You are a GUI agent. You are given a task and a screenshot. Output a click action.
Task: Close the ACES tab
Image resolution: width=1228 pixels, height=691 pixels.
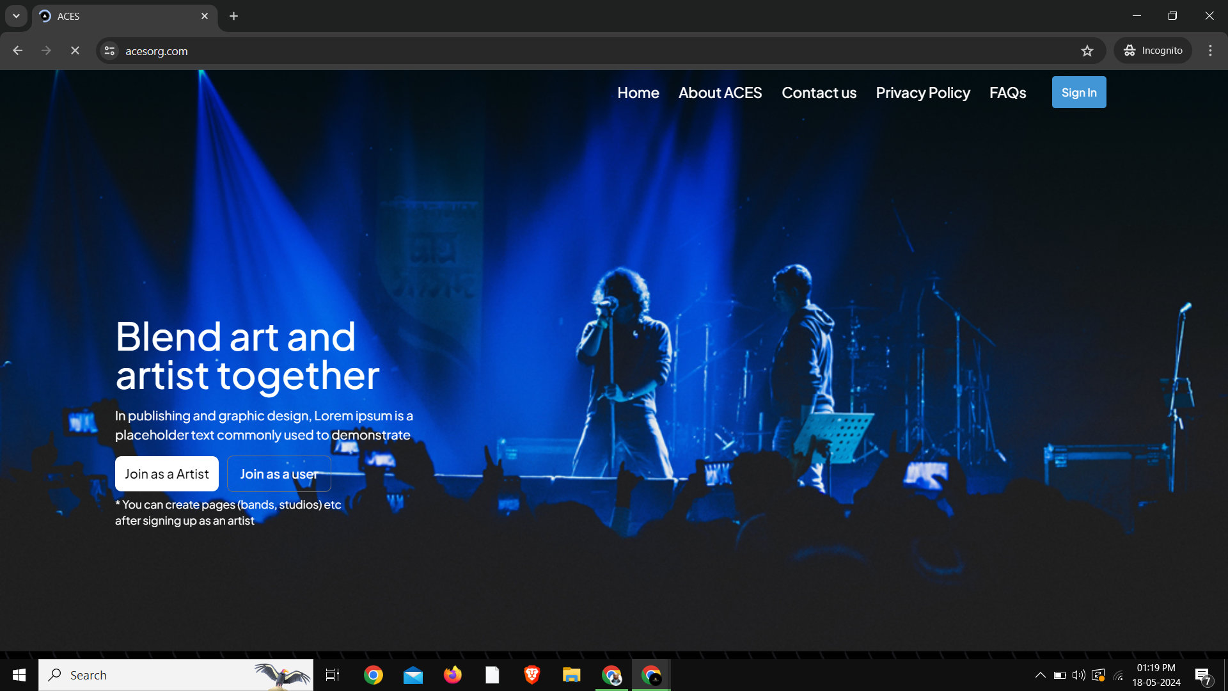[x=205, y=16]
